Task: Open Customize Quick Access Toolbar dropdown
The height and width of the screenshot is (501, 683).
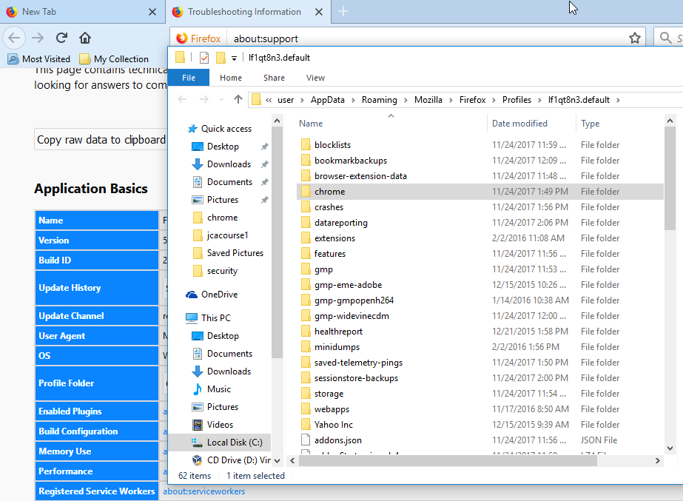Action: coord(234,58)
